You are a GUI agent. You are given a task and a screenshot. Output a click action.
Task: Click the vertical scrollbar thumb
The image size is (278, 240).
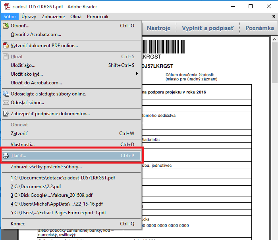click(x=275, y=63)
